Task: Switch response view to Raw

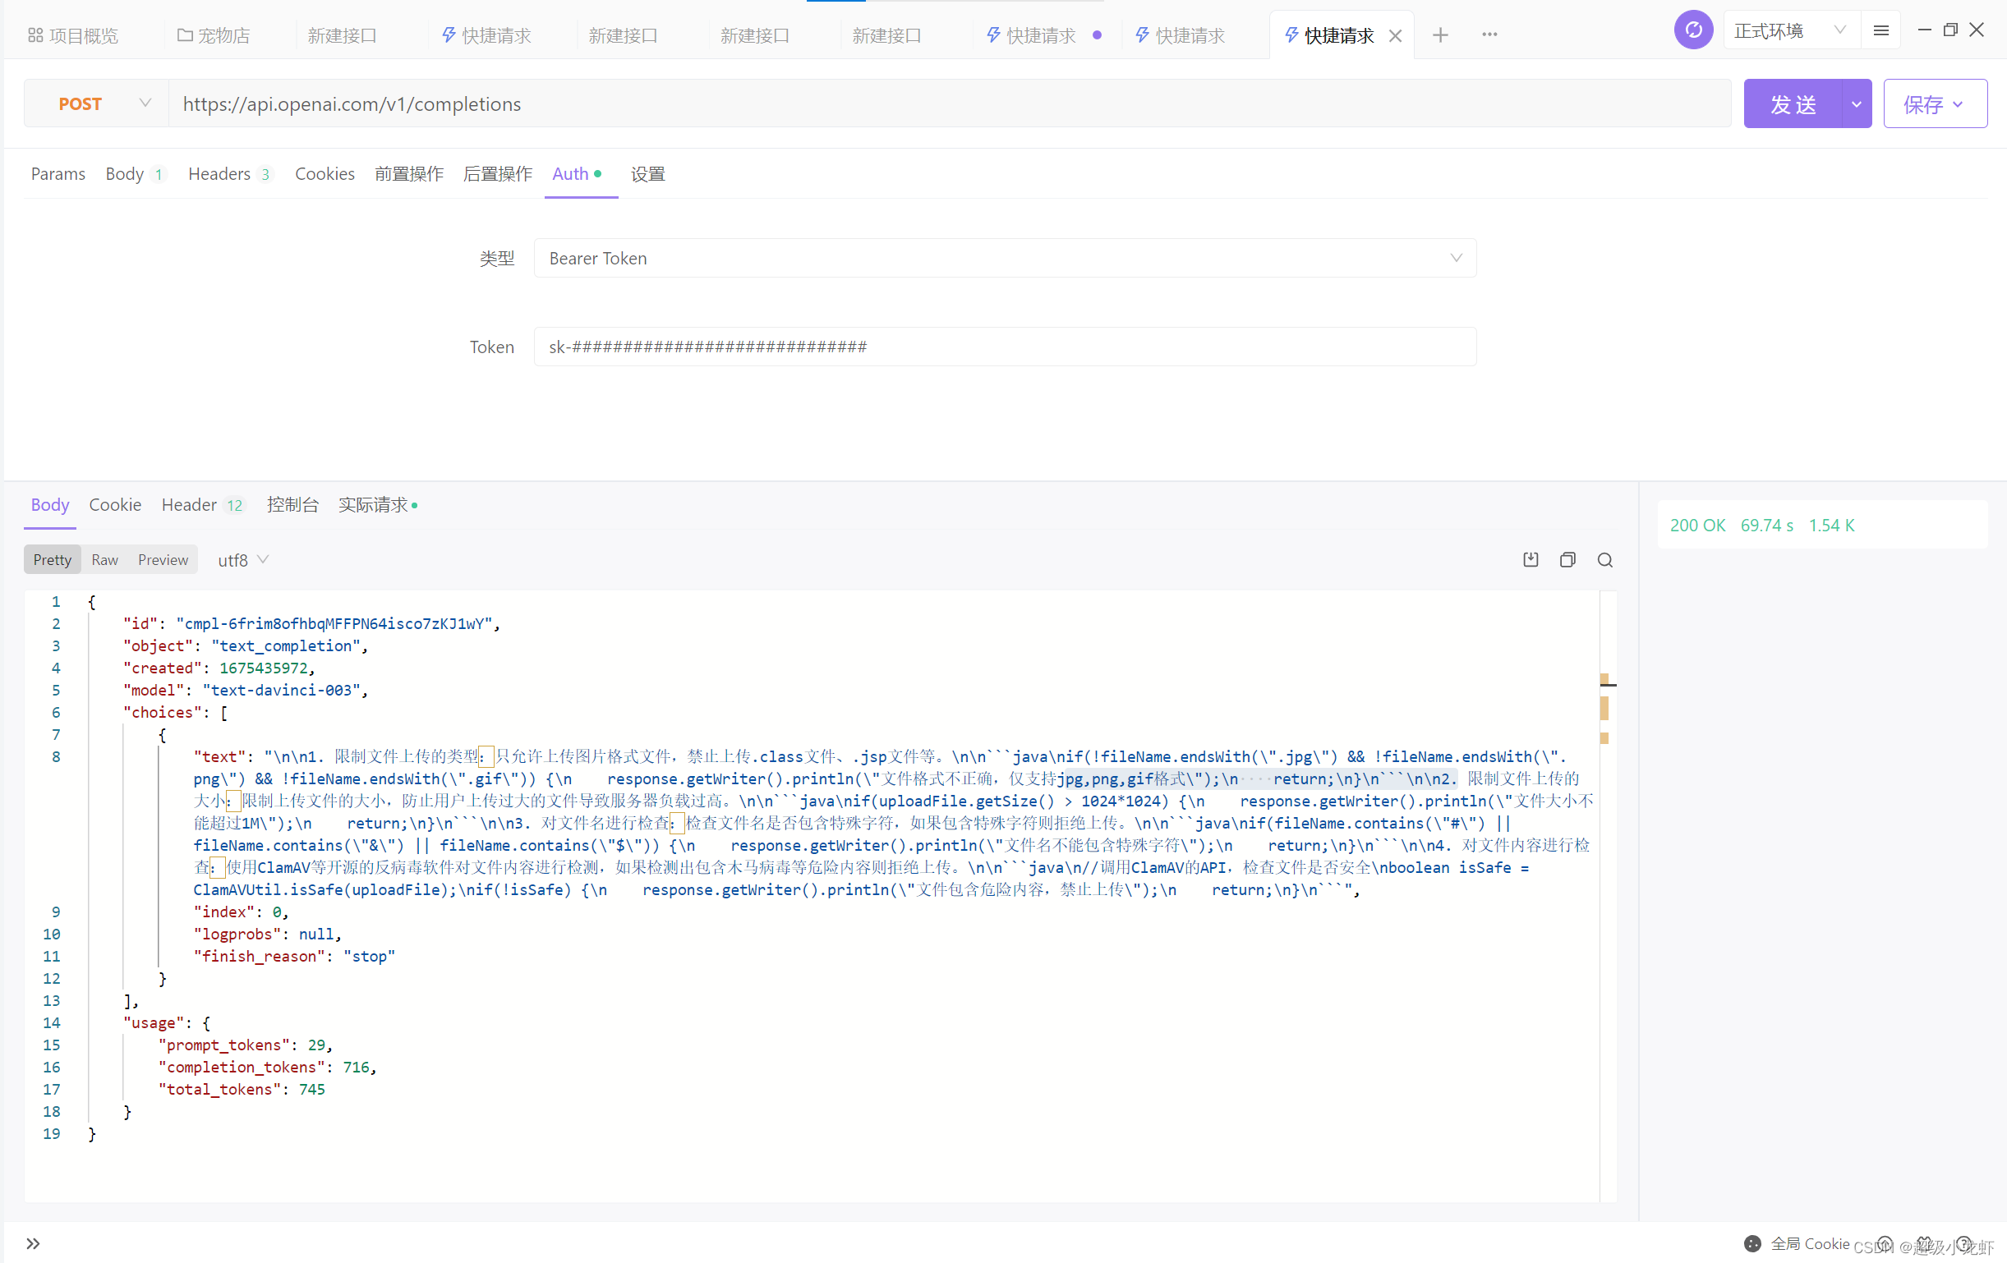Action: point(104,560)
